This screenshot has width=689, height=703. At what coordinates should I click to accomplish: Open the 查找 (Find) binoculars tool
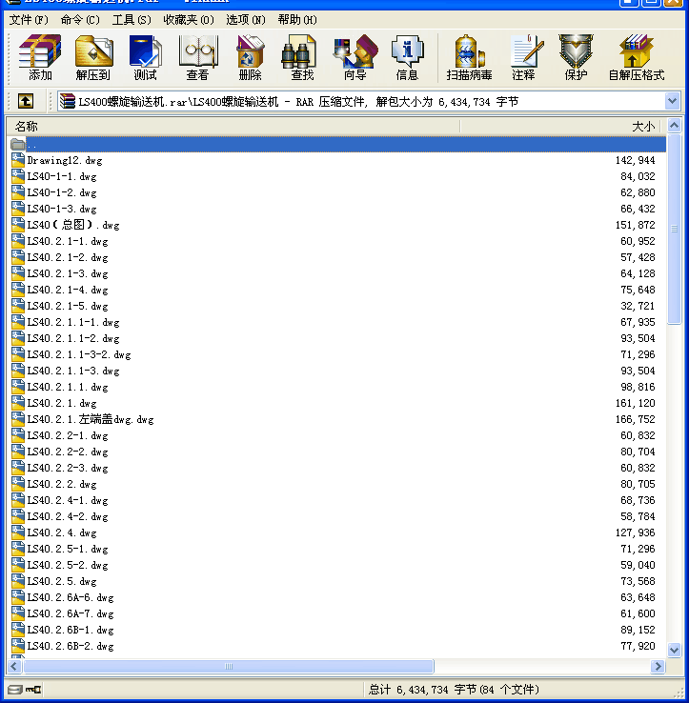tap(302, 58)
